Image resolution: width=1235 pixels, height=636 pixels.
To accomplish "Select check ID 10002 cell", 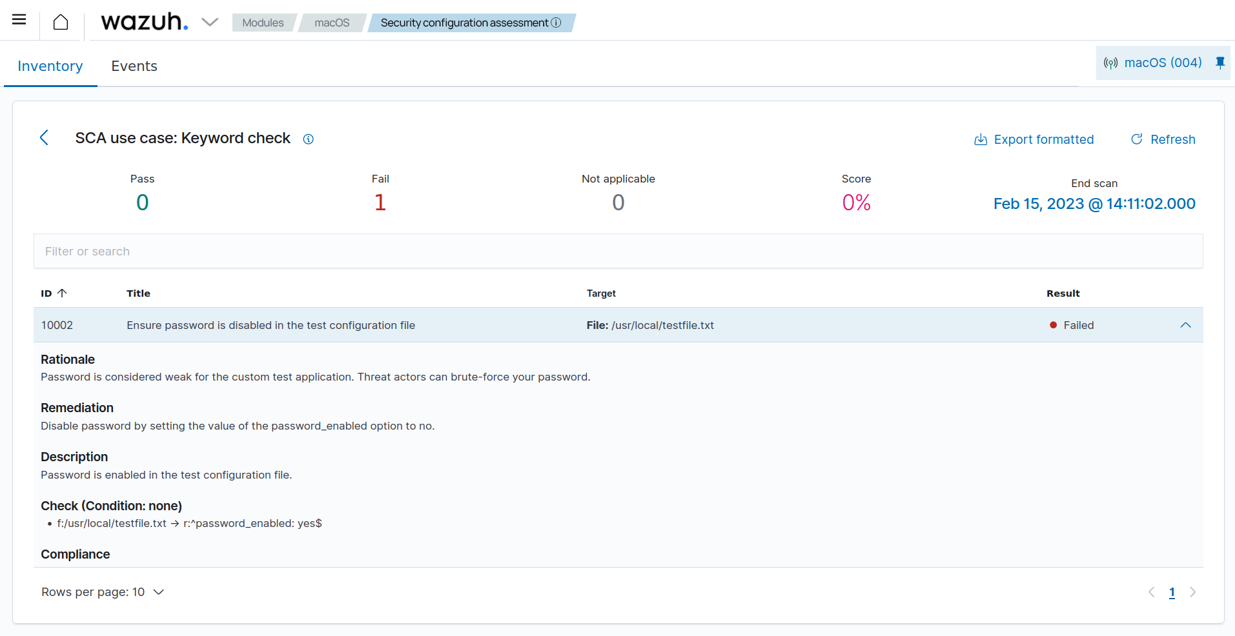I will point(57,325).
